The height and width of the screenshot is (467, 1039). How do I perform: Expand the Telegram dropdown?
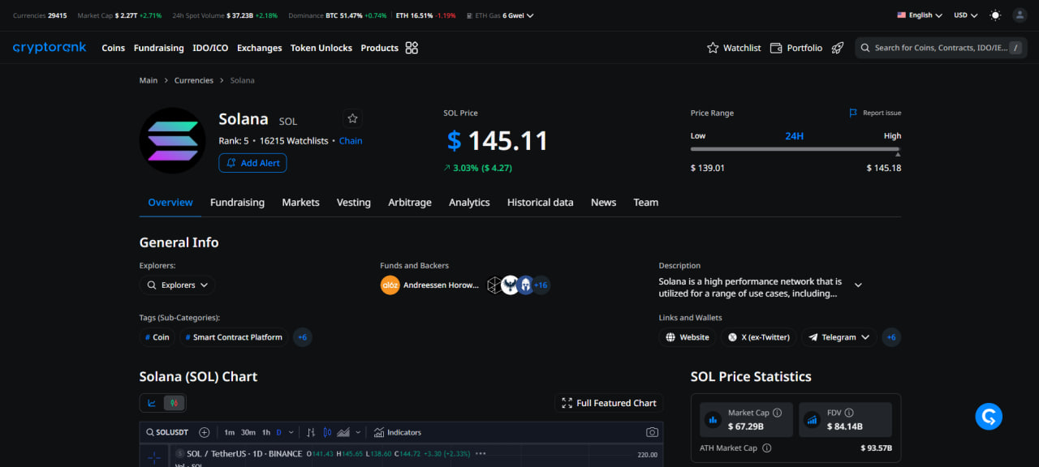point(839,337)
